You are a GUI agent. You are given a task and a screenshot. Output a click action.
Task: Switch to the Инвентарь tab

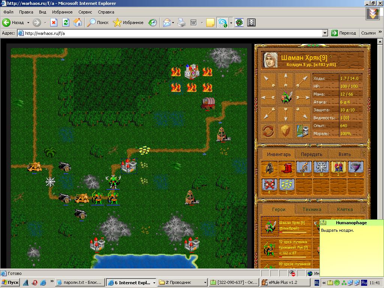coord(279,154)
